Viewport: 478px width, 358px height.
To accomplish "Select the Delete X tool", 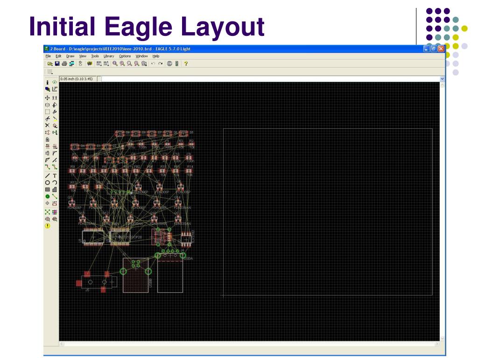I will coord(47,125).
